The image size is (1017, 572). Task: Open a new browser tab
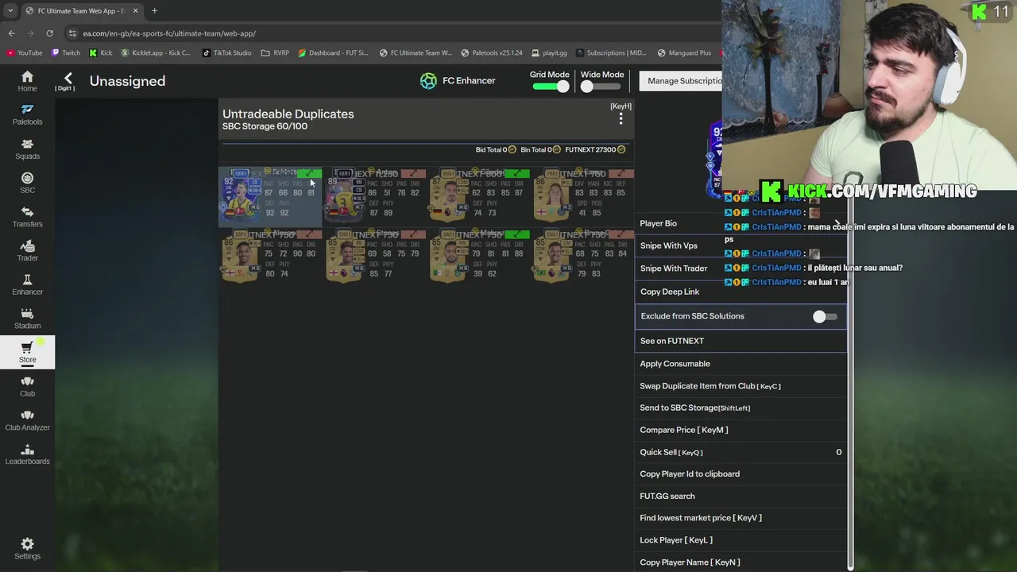pyautogui.click(x=154, y=11)
